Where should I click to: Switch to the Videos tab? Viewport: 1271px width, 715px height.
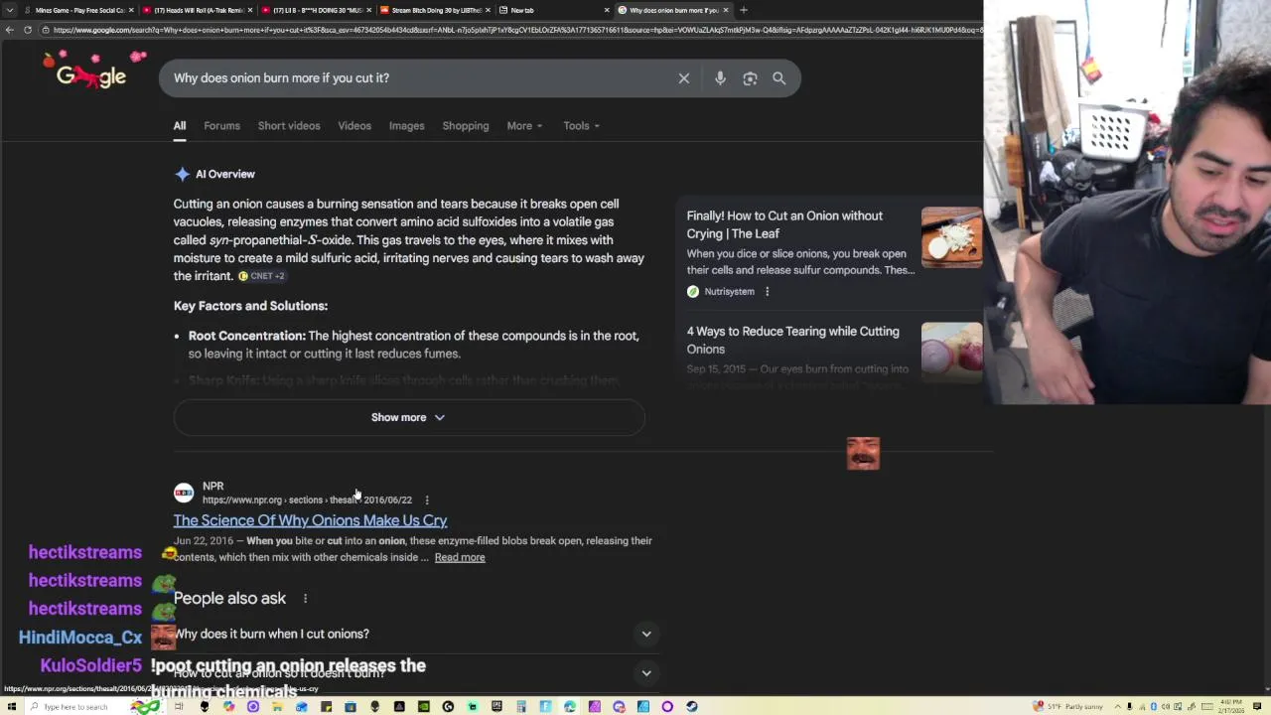tap(354, 126)
